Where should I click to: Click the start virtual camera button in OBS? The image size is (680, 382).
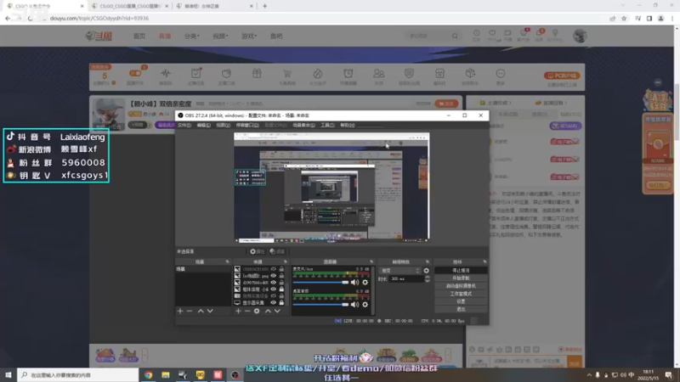461,286
